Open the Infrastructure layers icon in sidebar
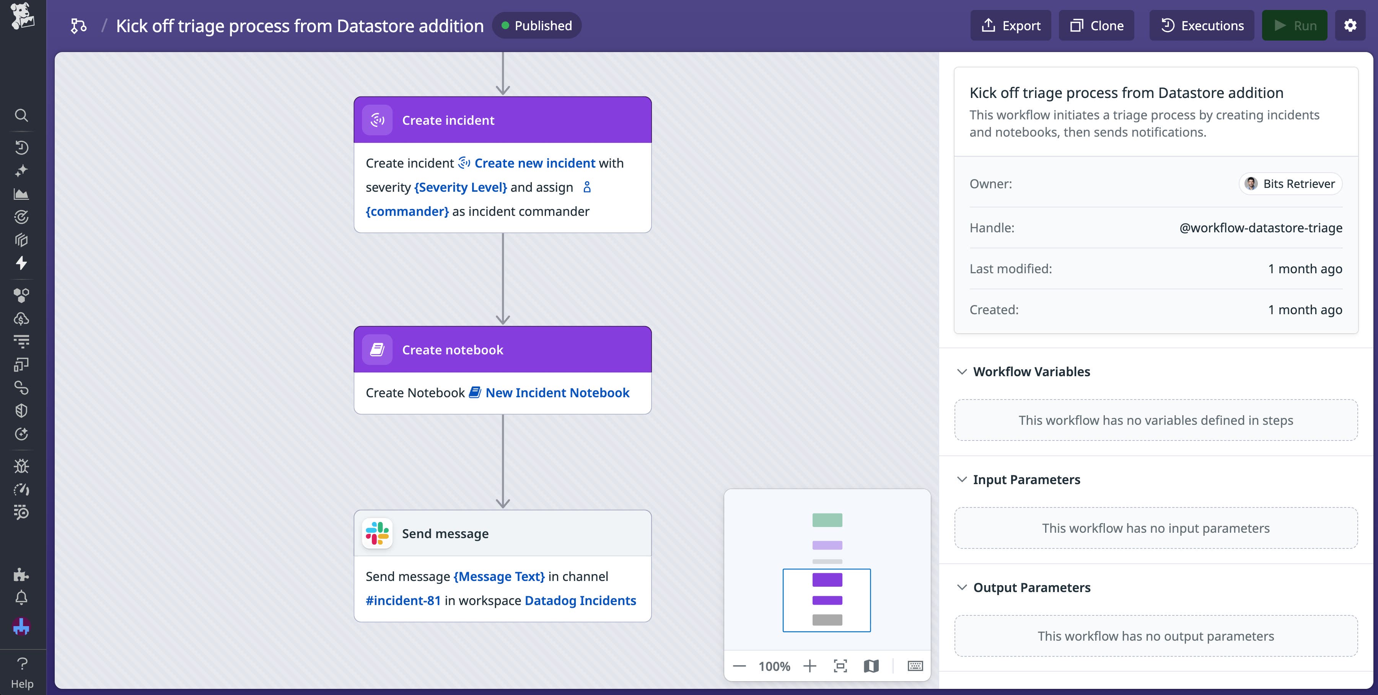This screenshot has width=1378, height=695. (x=21, y=240)
